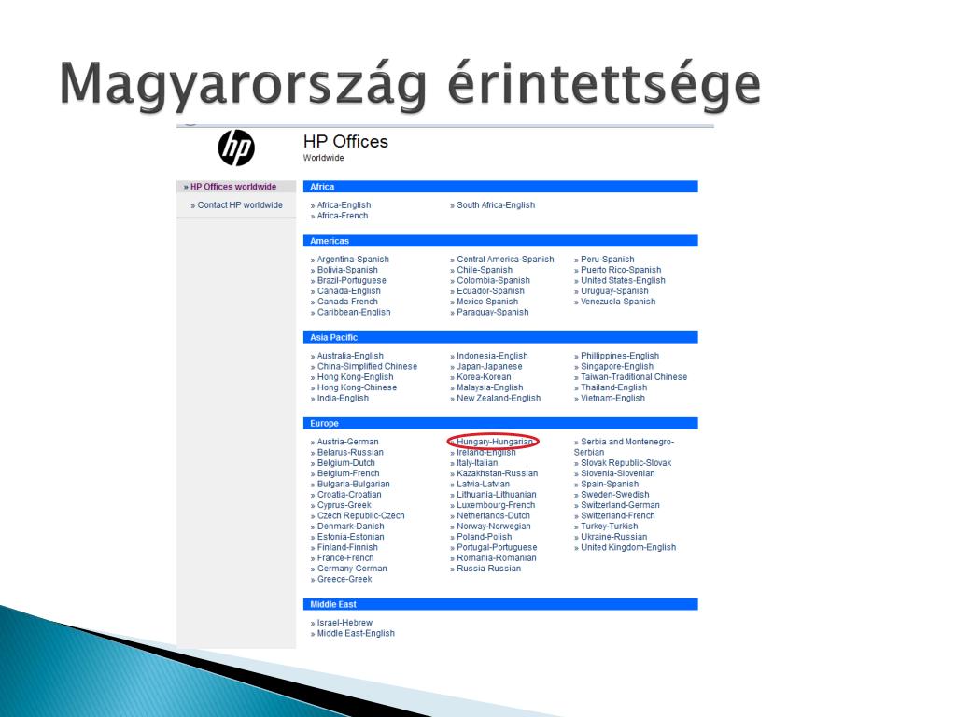Select Czech Republic-Czech link
The width and height of the screenshot is (956, 717).
pyautogui.click(x=361, y=515)
